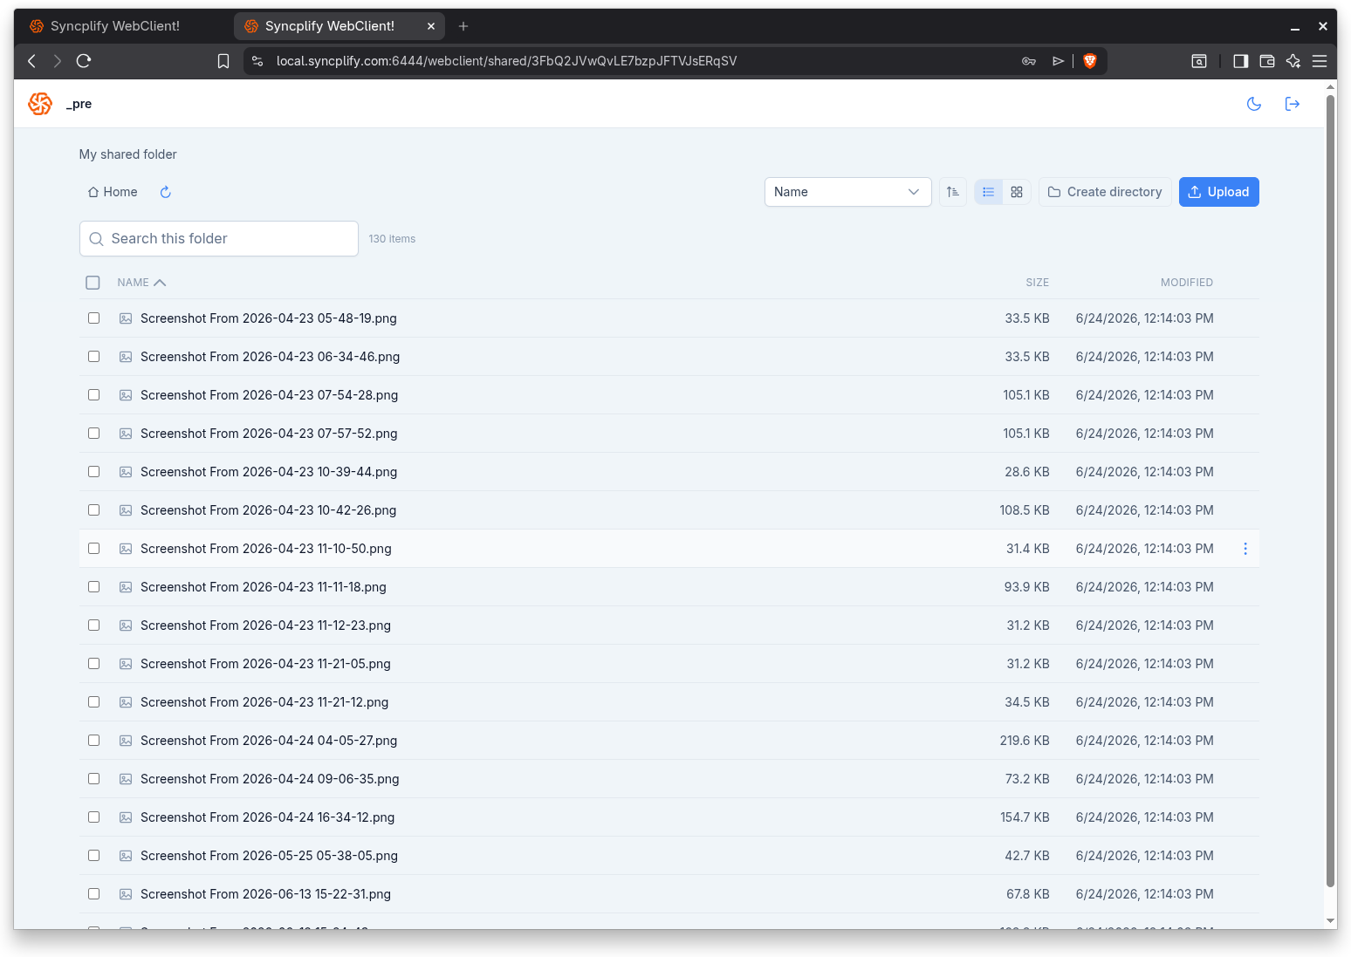The height and width of the screenshot is (957, 1351).
Task: Click MODIFIED column header
Action: 1186,283
